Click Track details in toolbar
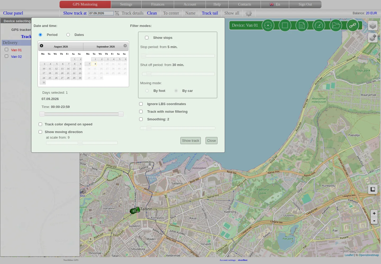The image size is (381, 264). pos(133,13)
